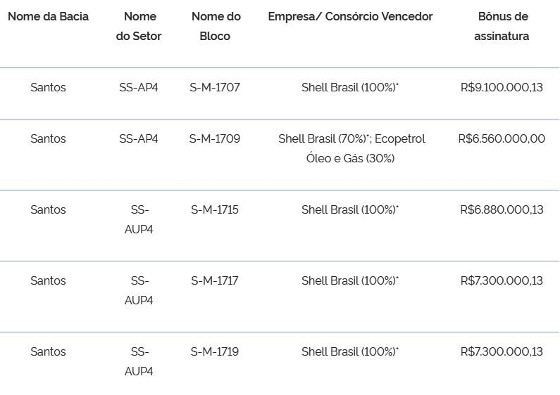The image size is (560, 395).
Task: Click the Nome do Bloco column header
Action: click(216, 26)
